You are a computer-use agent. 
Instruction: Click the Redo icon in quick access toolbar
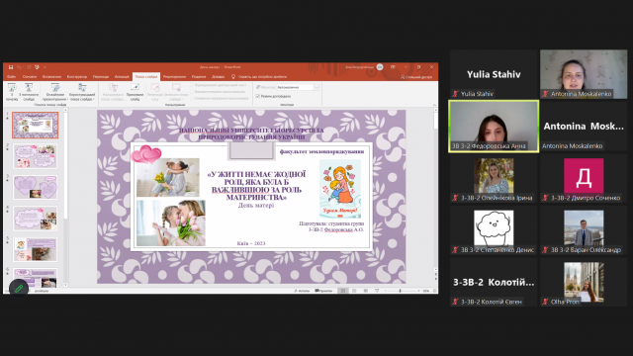[x=29, y=67]
